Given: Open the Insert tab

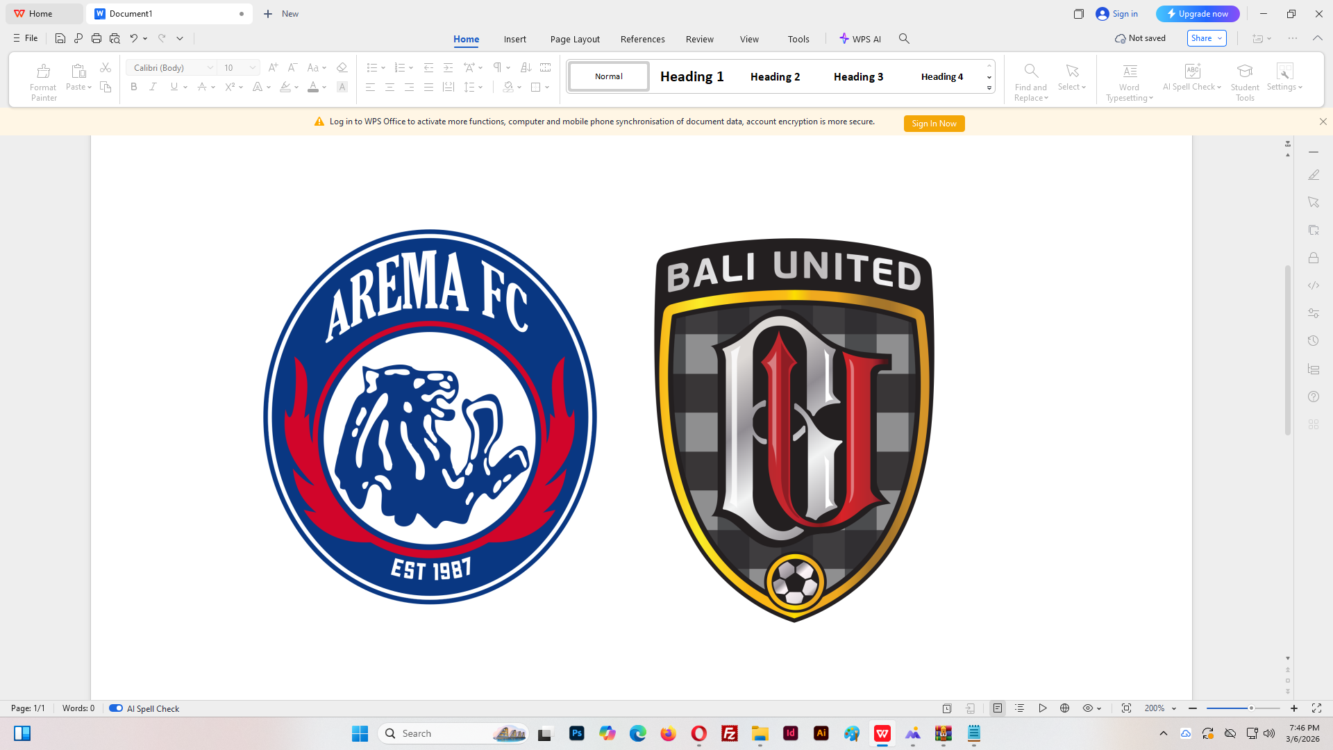Looking at the screenshot, I should pos(515,39).
